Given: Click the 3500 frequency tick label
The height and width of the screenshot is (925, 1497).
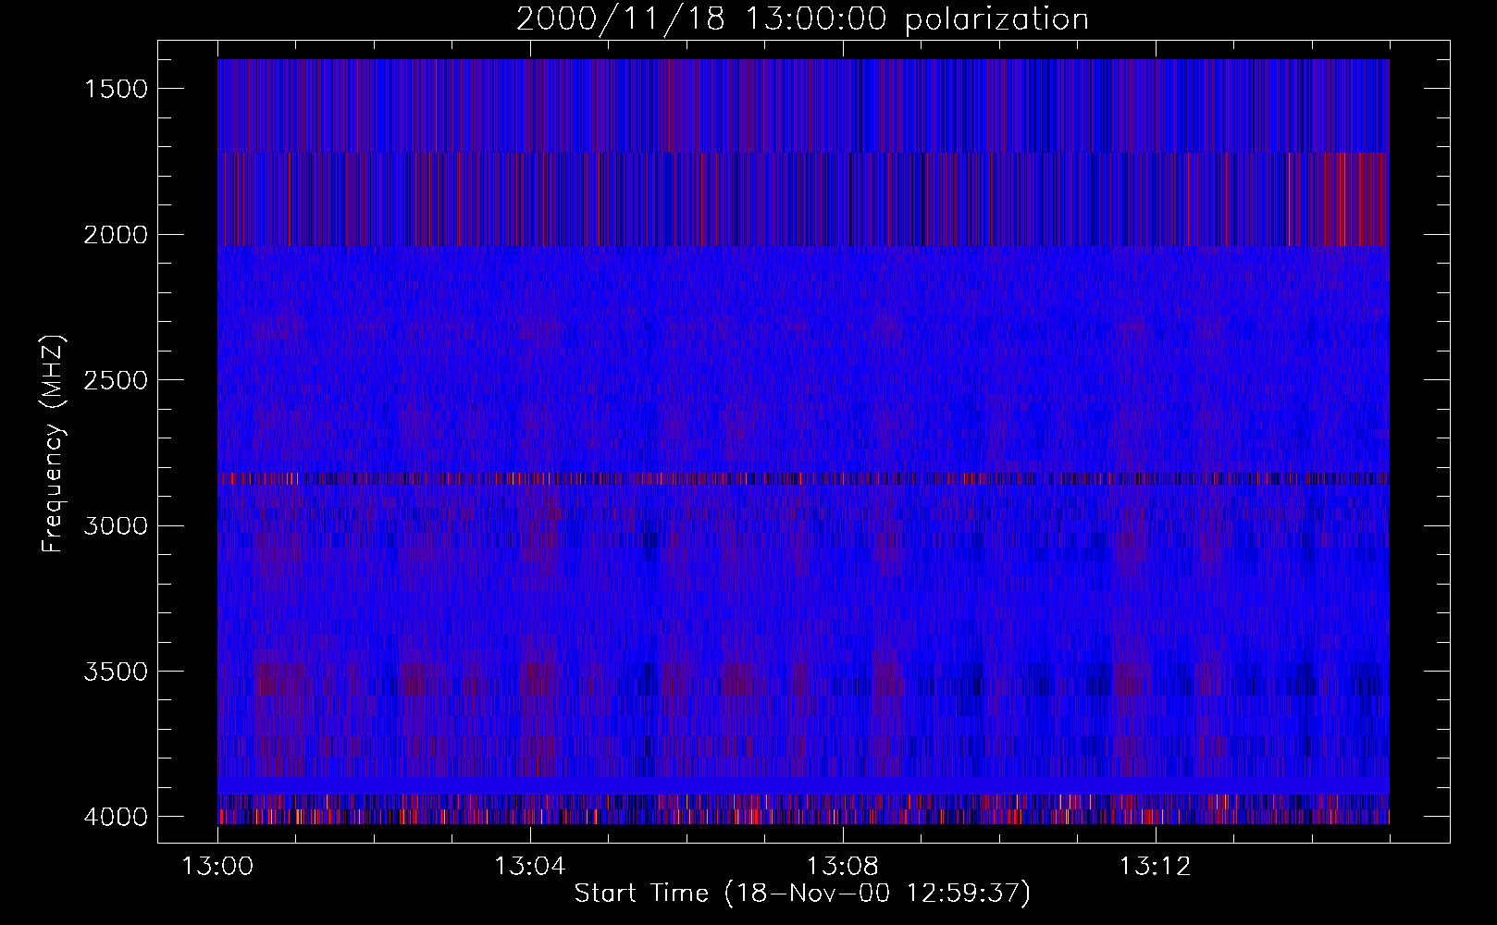Looking at the screenshot, I should point(116,672).
